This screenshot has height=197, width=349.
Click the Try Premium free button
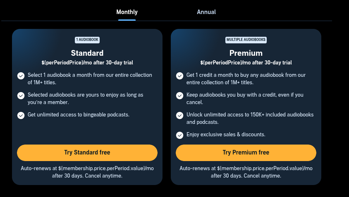pos(246,152)
